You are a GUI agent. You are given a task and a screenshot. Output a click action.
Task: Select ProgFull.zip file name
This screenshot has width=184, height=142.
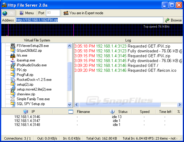[x=25, y=75]
